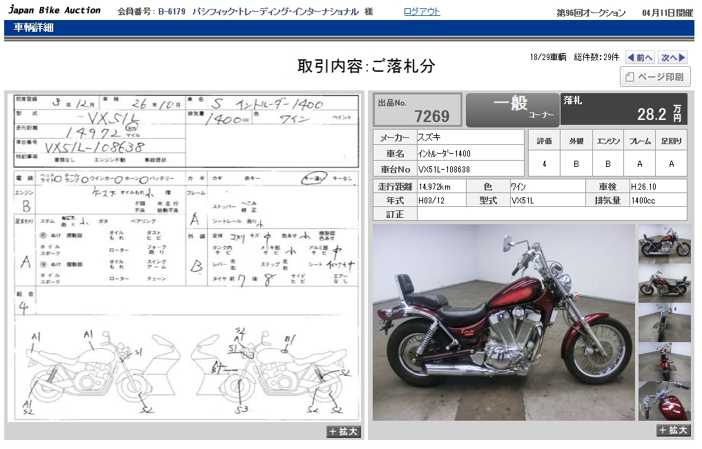Click the 落札 28.2万円 price box

tap(624, 110)
